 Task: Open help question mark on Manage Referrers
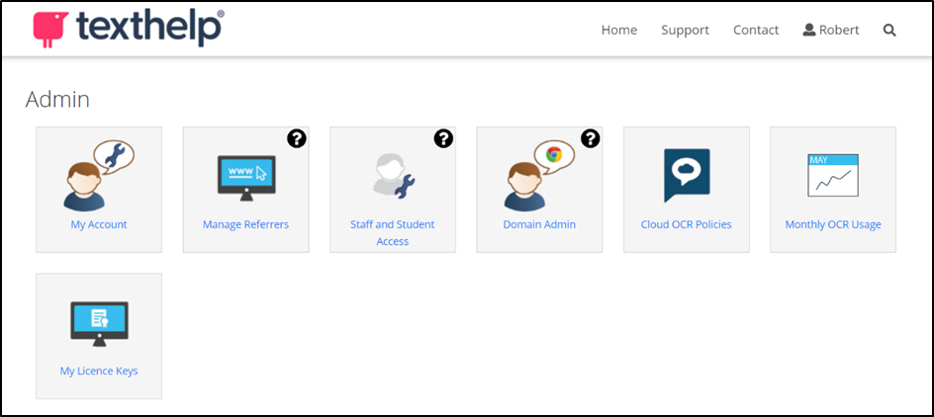pos(297,138)
